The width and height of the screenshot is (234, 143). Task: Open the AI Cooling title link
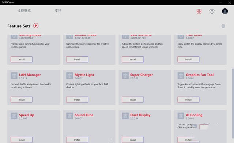pos(194,115)
